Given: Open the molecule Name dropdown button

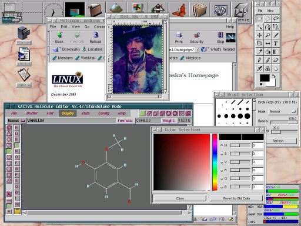Looking at the screenshot, I should click(23, 121).
